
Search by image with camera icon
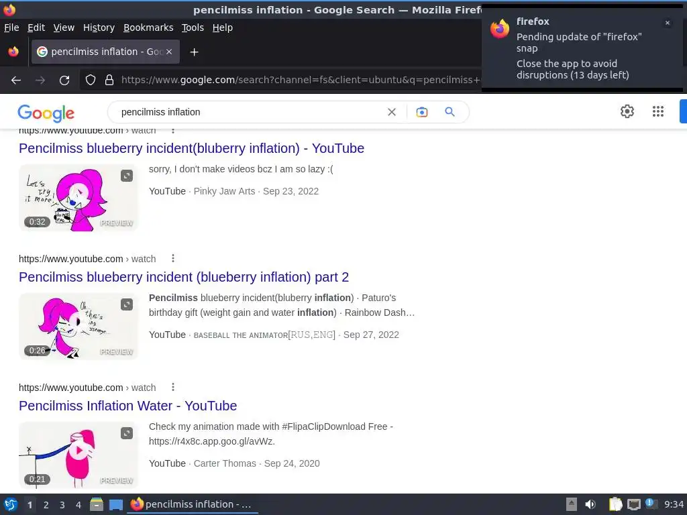tap(421, 112)
